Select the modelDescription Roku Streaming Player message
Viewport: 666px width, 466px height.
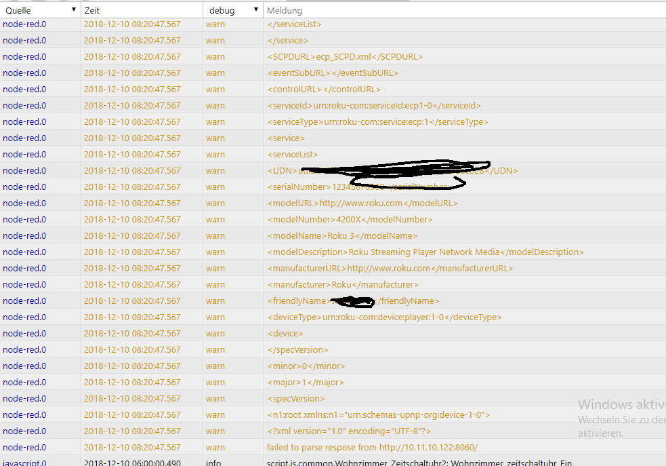[425, 252]
